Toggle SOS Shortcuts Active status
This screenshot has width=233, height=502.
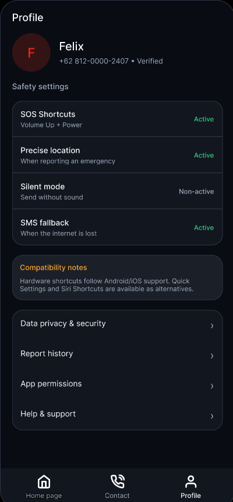pyautogui.click(x=203, y=119)
